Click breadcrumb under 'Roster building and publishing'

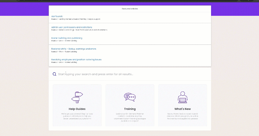coord(64,41)
